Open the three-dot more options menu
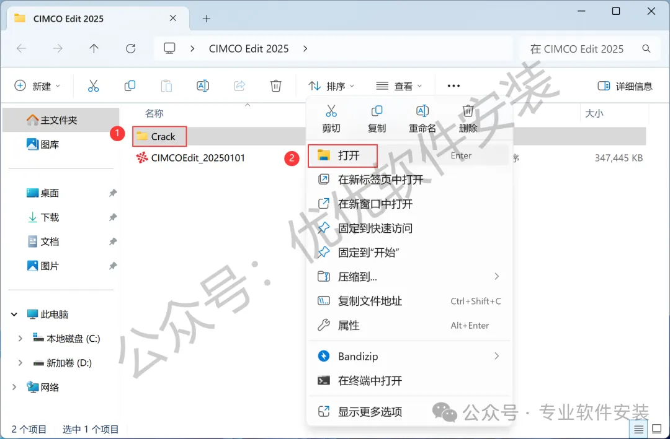Viewport: 670px width, 439px height. tap(453, 85)
